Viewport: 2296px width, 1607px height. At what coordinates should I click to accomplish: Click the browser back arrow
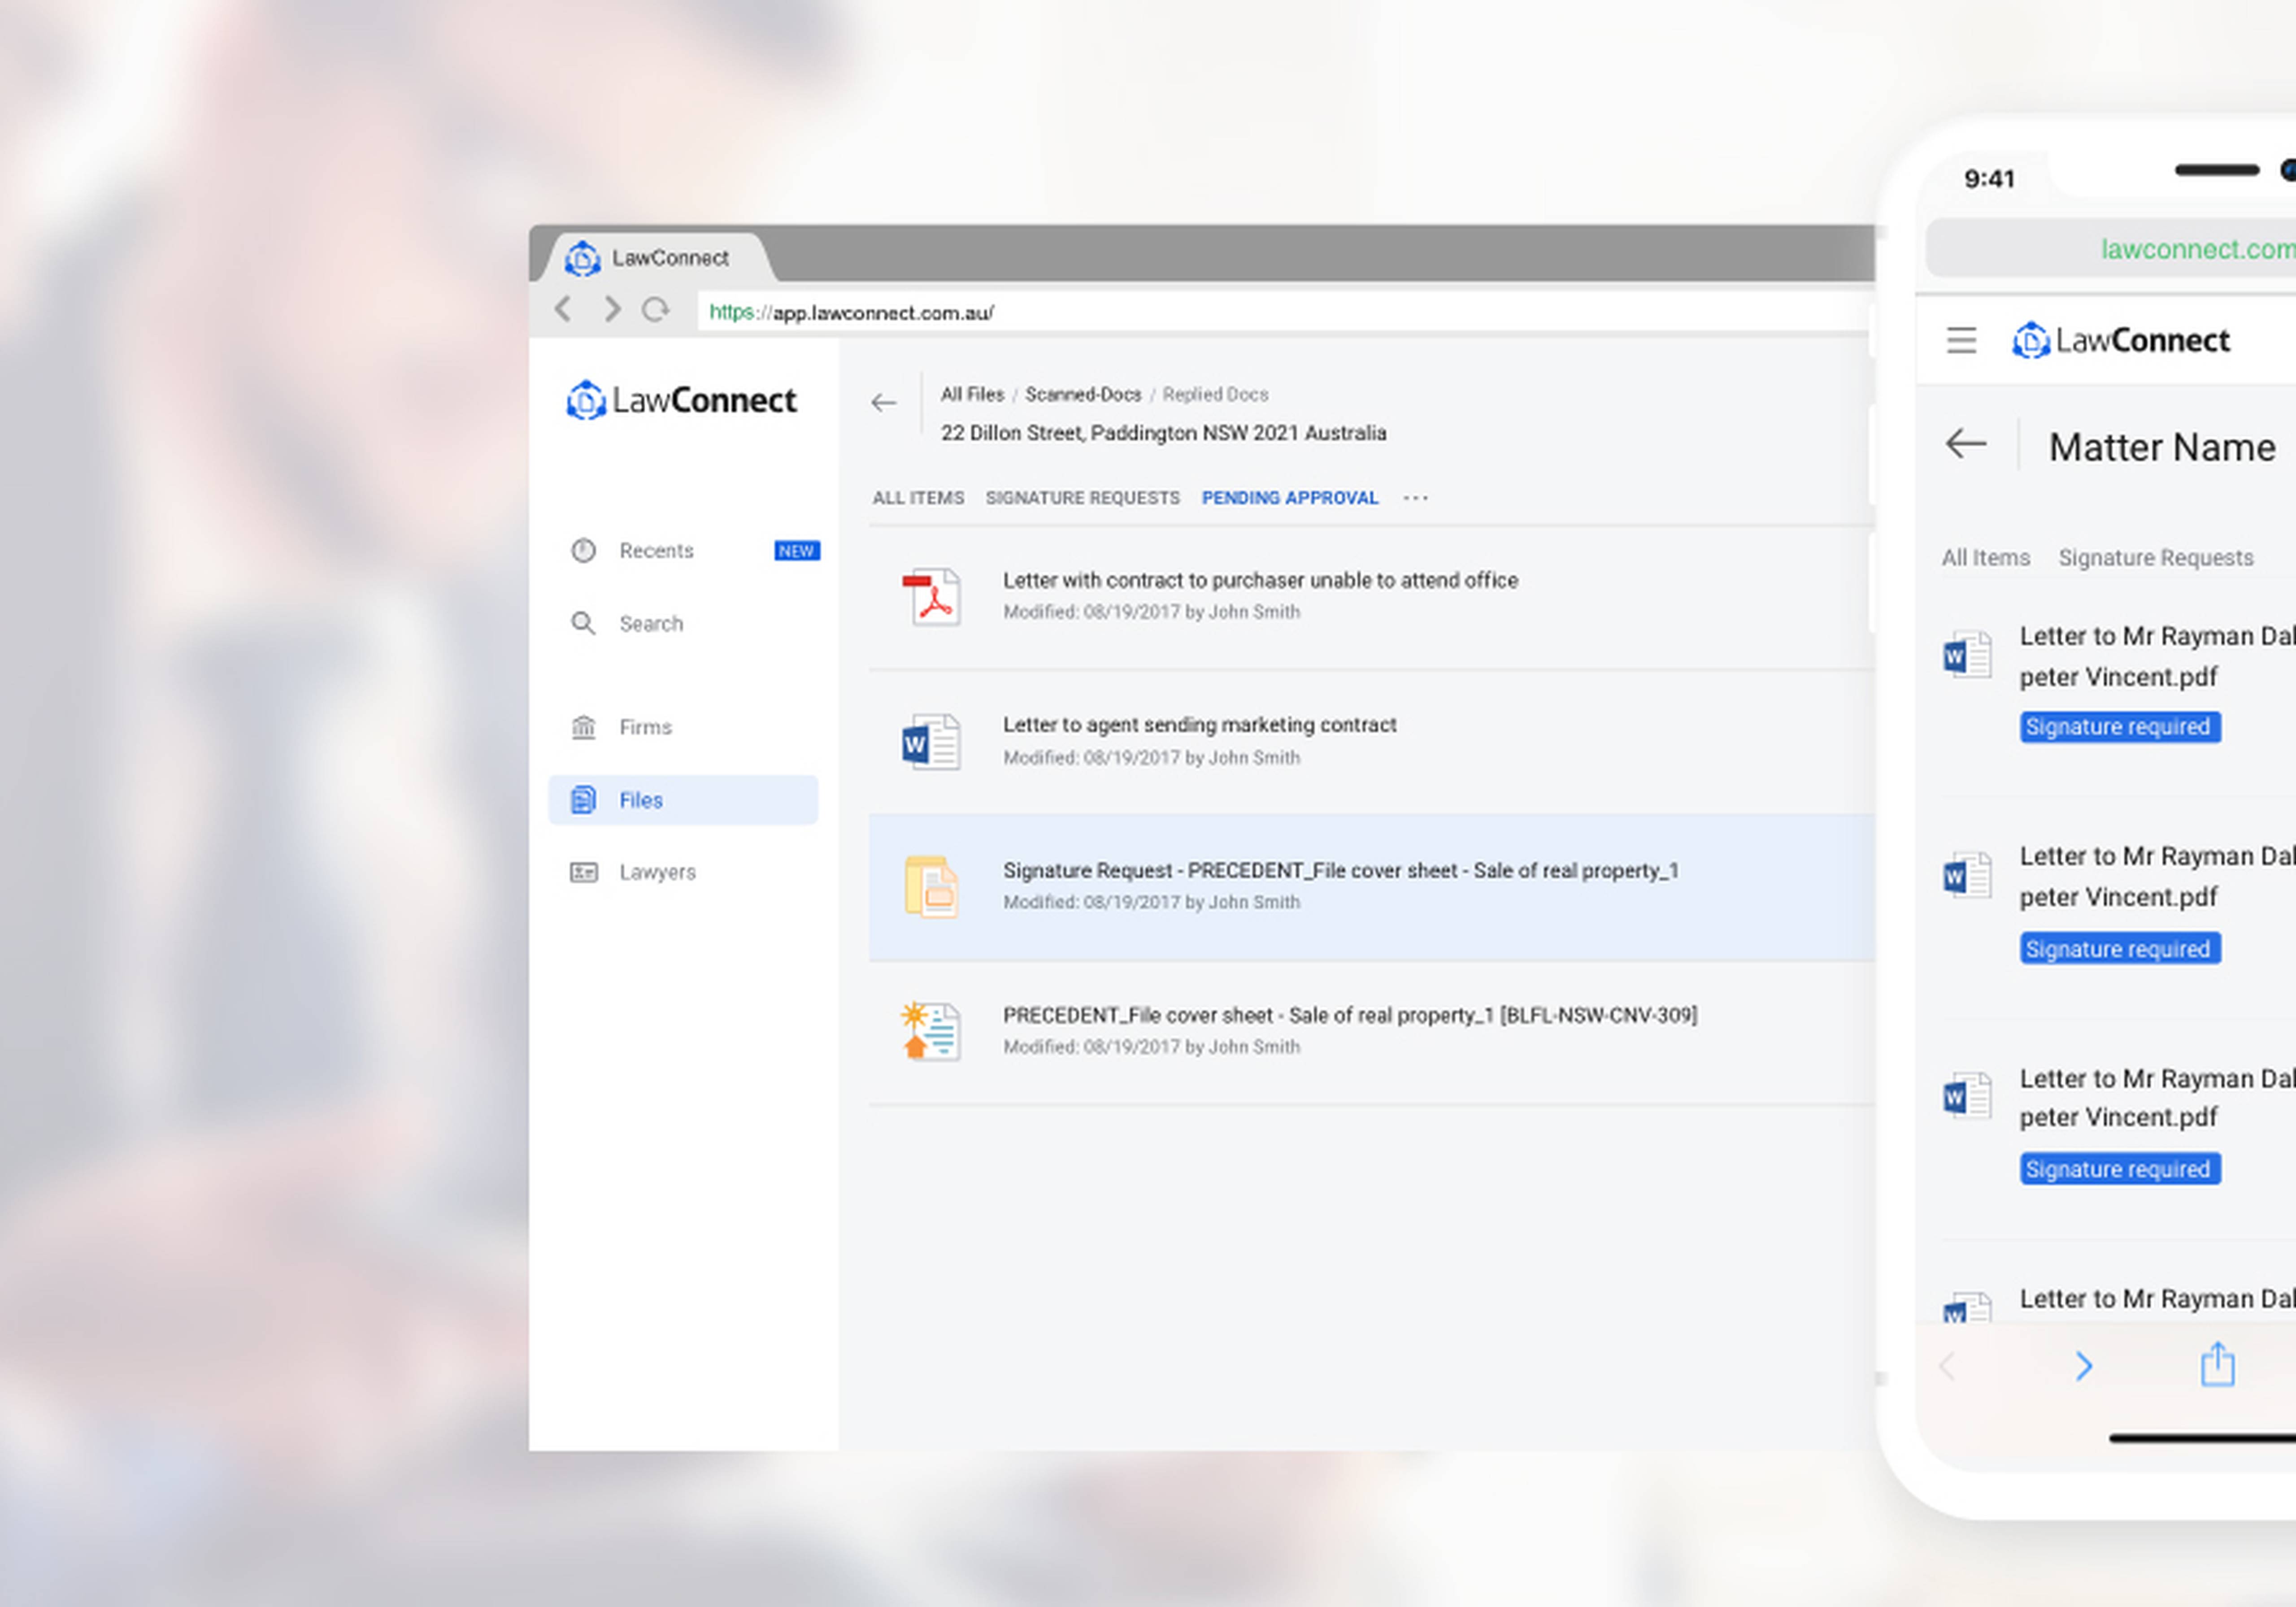click(x=563, y=310)
